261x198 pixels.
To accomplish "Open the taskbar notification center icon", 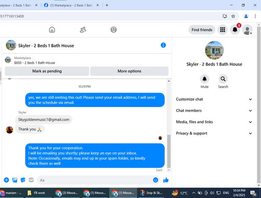I will (253, 193).
